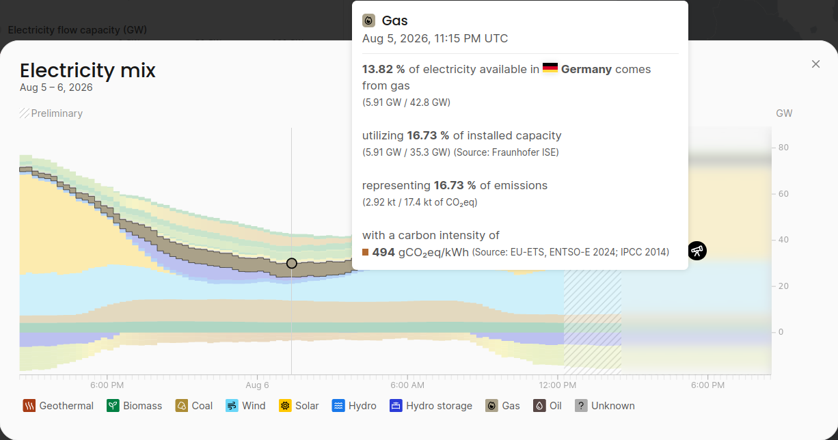Click the Gas icon in tooltip header
The image size is (838, 440).
(368, 20)
